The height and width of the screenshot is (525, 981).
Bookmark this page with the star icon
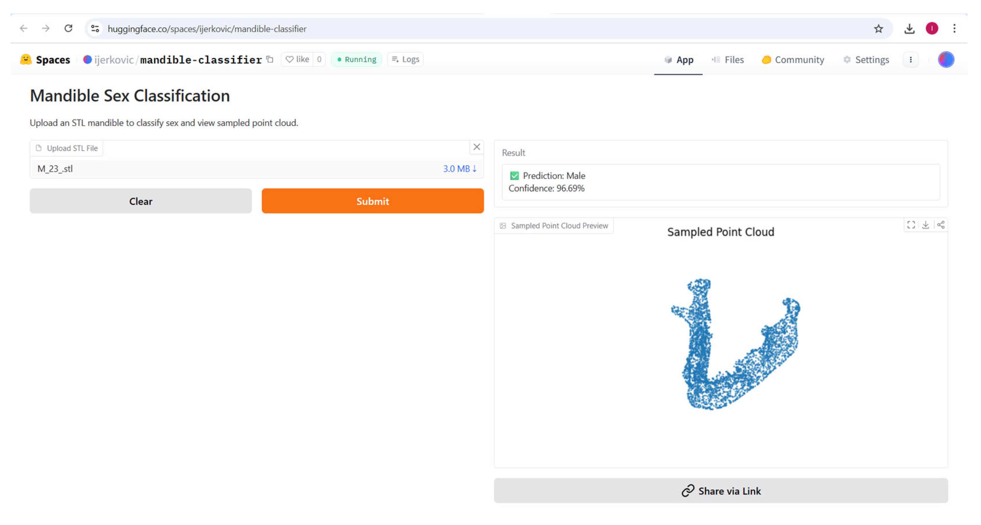click(878, 29)
